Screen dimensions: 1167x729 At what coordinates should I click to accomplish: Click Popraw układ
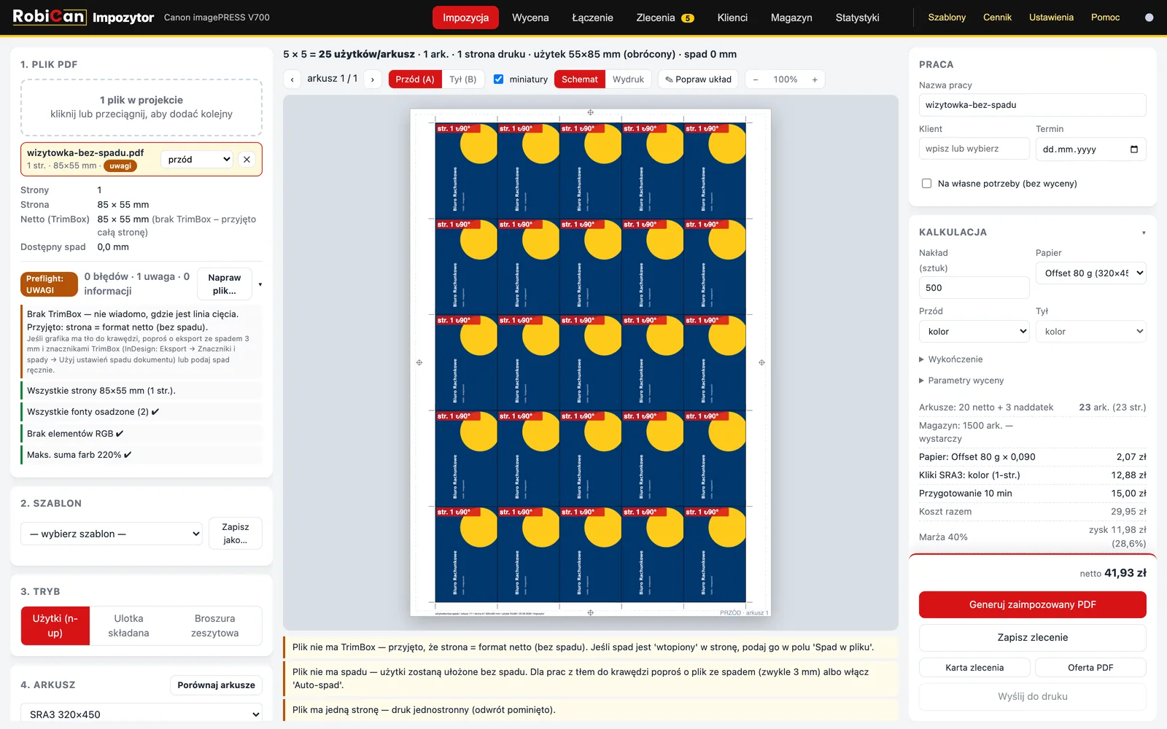(698, 79)
